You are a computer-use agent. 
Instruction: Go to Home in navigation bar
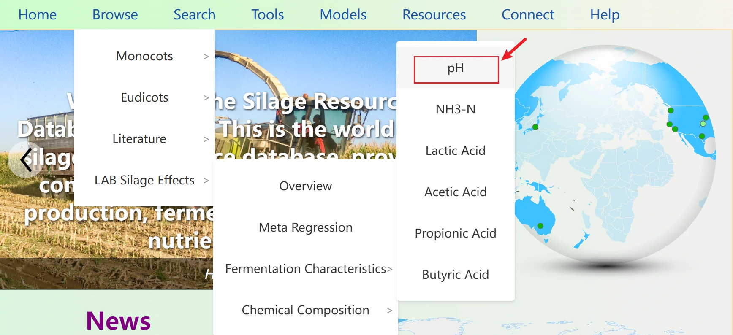37,15
